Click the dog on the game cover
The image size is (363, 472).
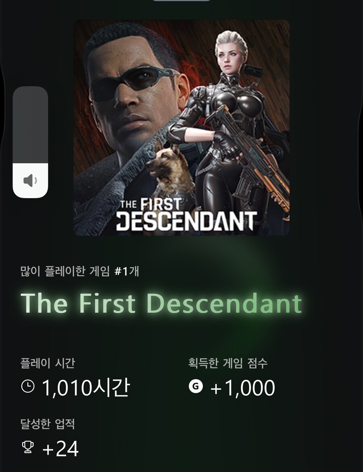click(x=166, y=166)
